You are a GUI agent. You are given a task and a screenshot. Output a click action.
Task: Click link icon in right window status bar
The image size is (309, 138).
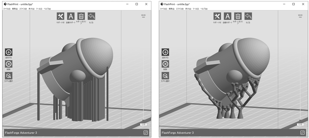(302, 133)
